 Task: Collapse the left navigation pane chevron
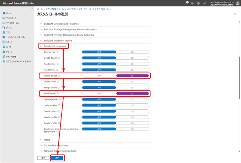point(32,8)
